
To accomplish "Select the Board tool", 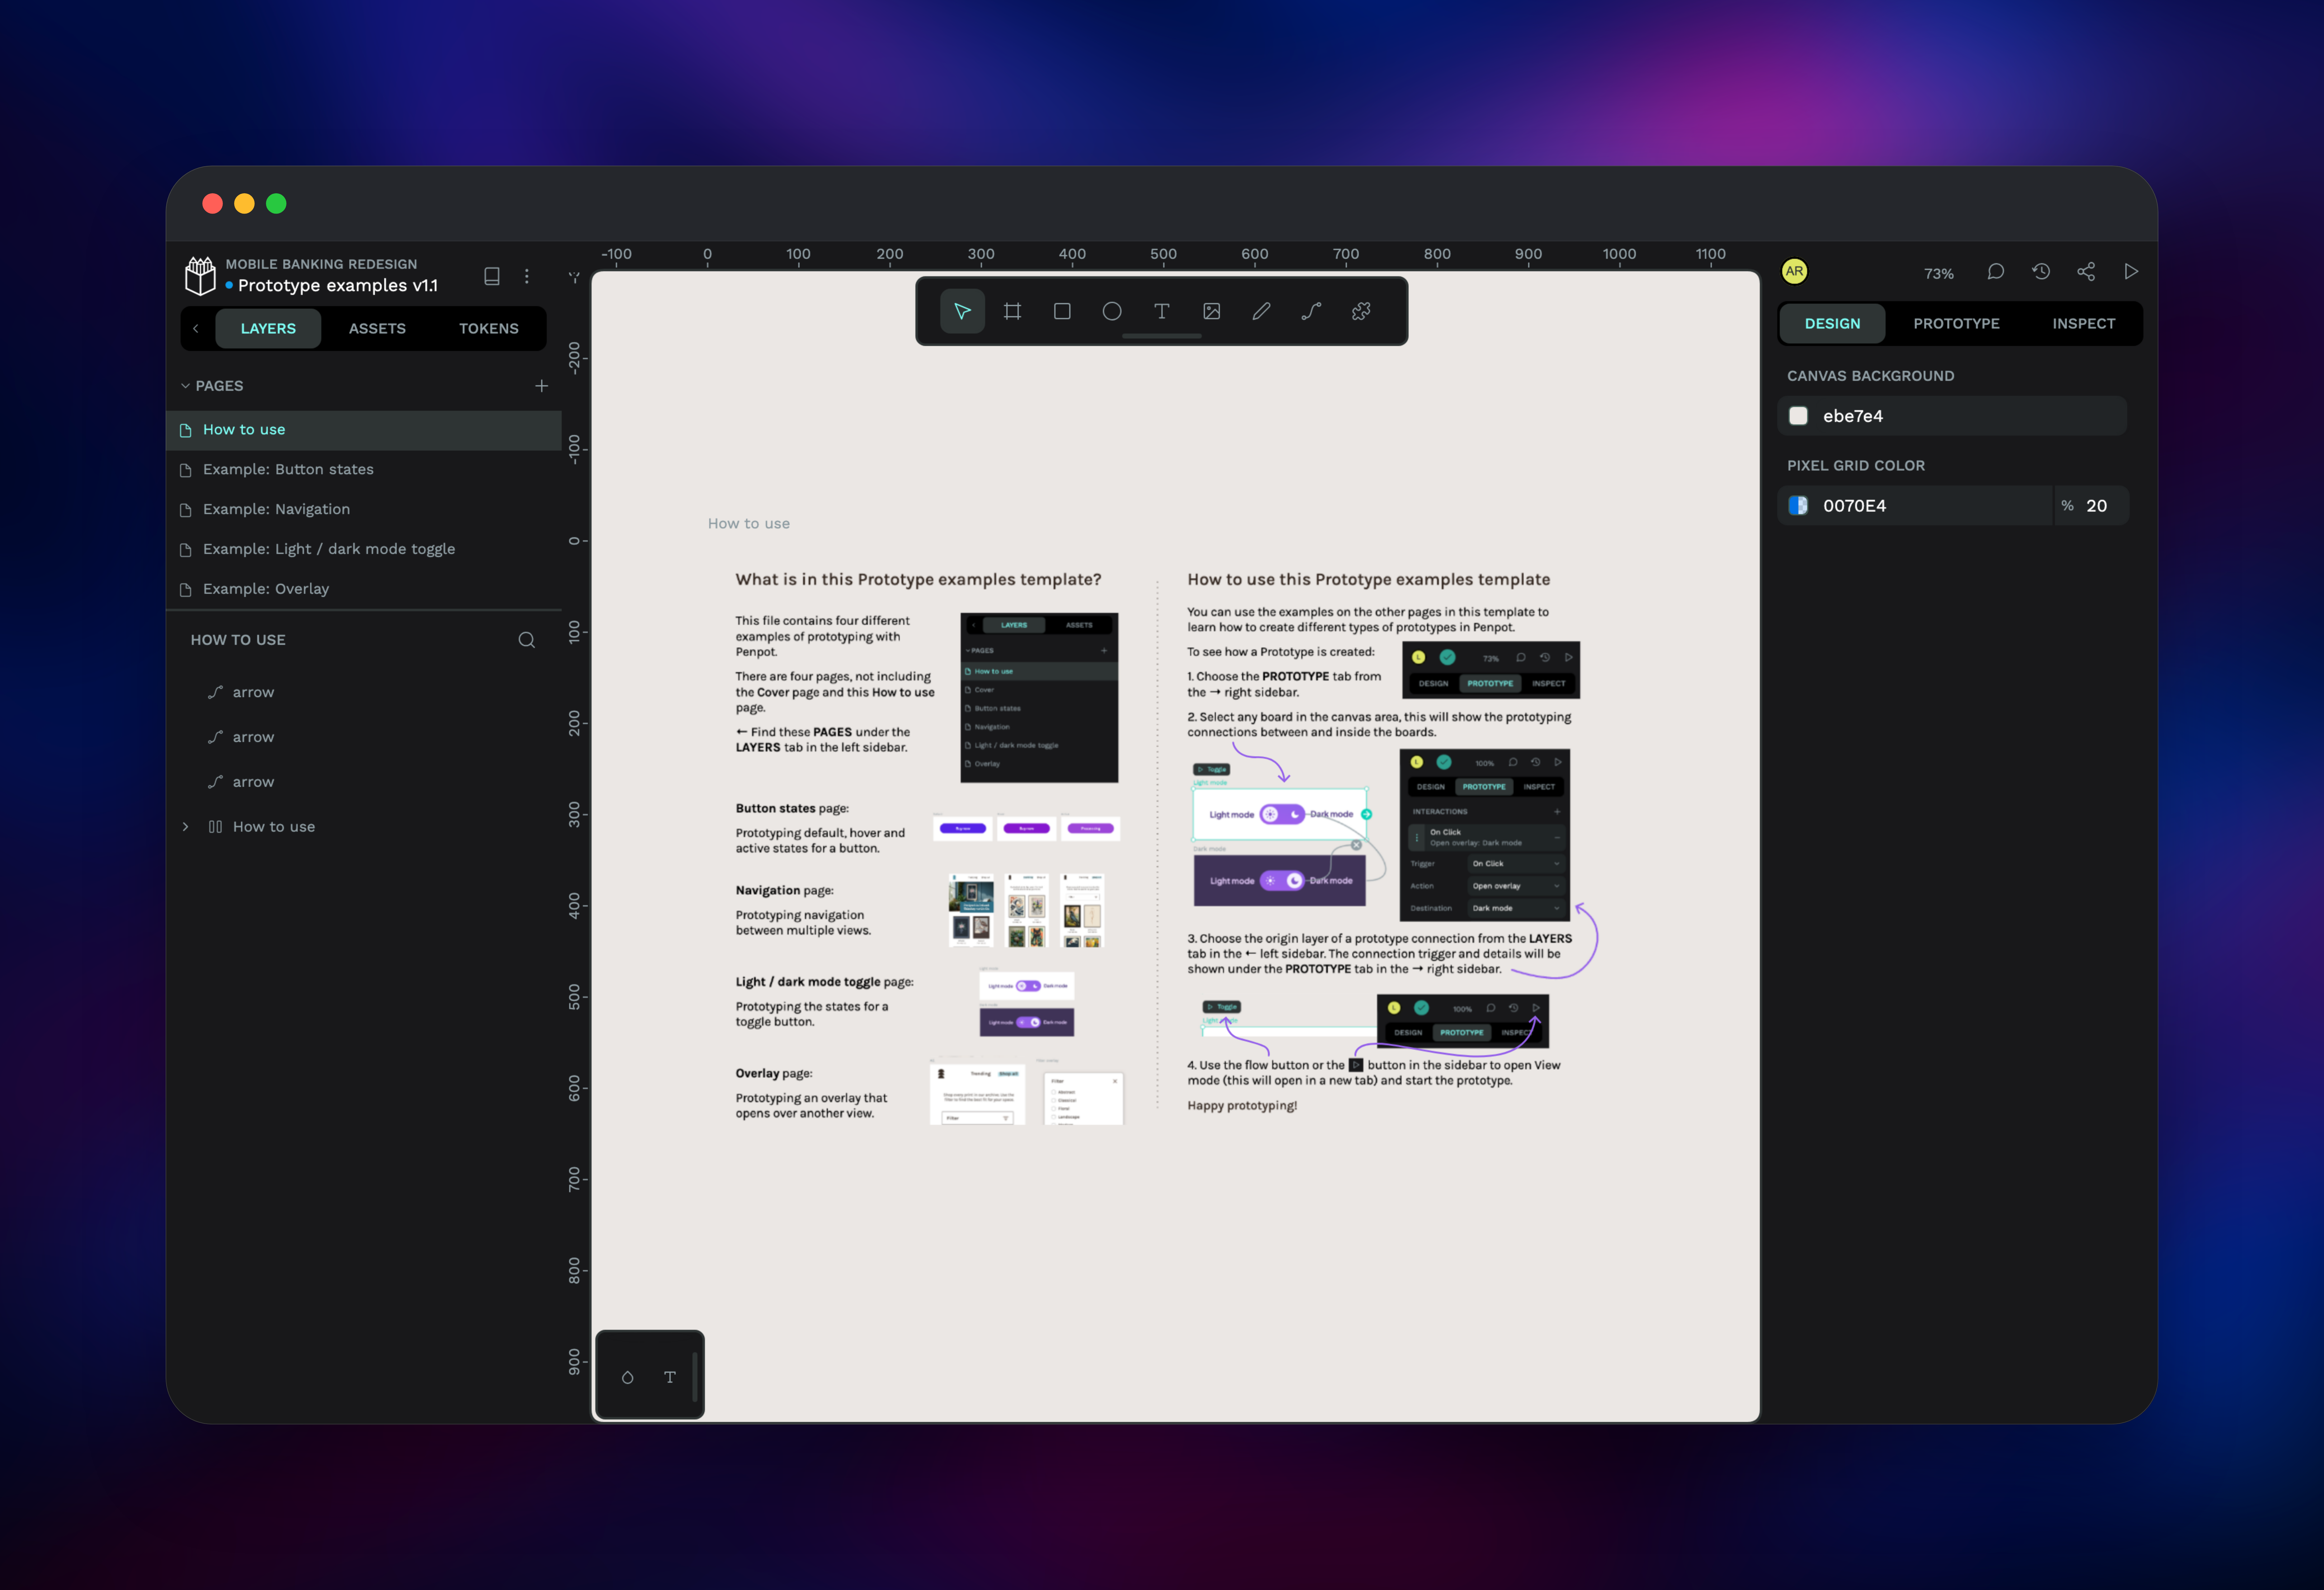I will coord(1012,311).
